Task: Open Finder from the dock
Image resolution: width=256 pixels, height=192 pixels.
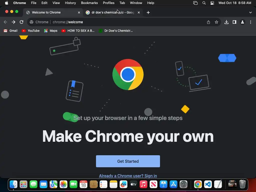Action: pos(13,184)
